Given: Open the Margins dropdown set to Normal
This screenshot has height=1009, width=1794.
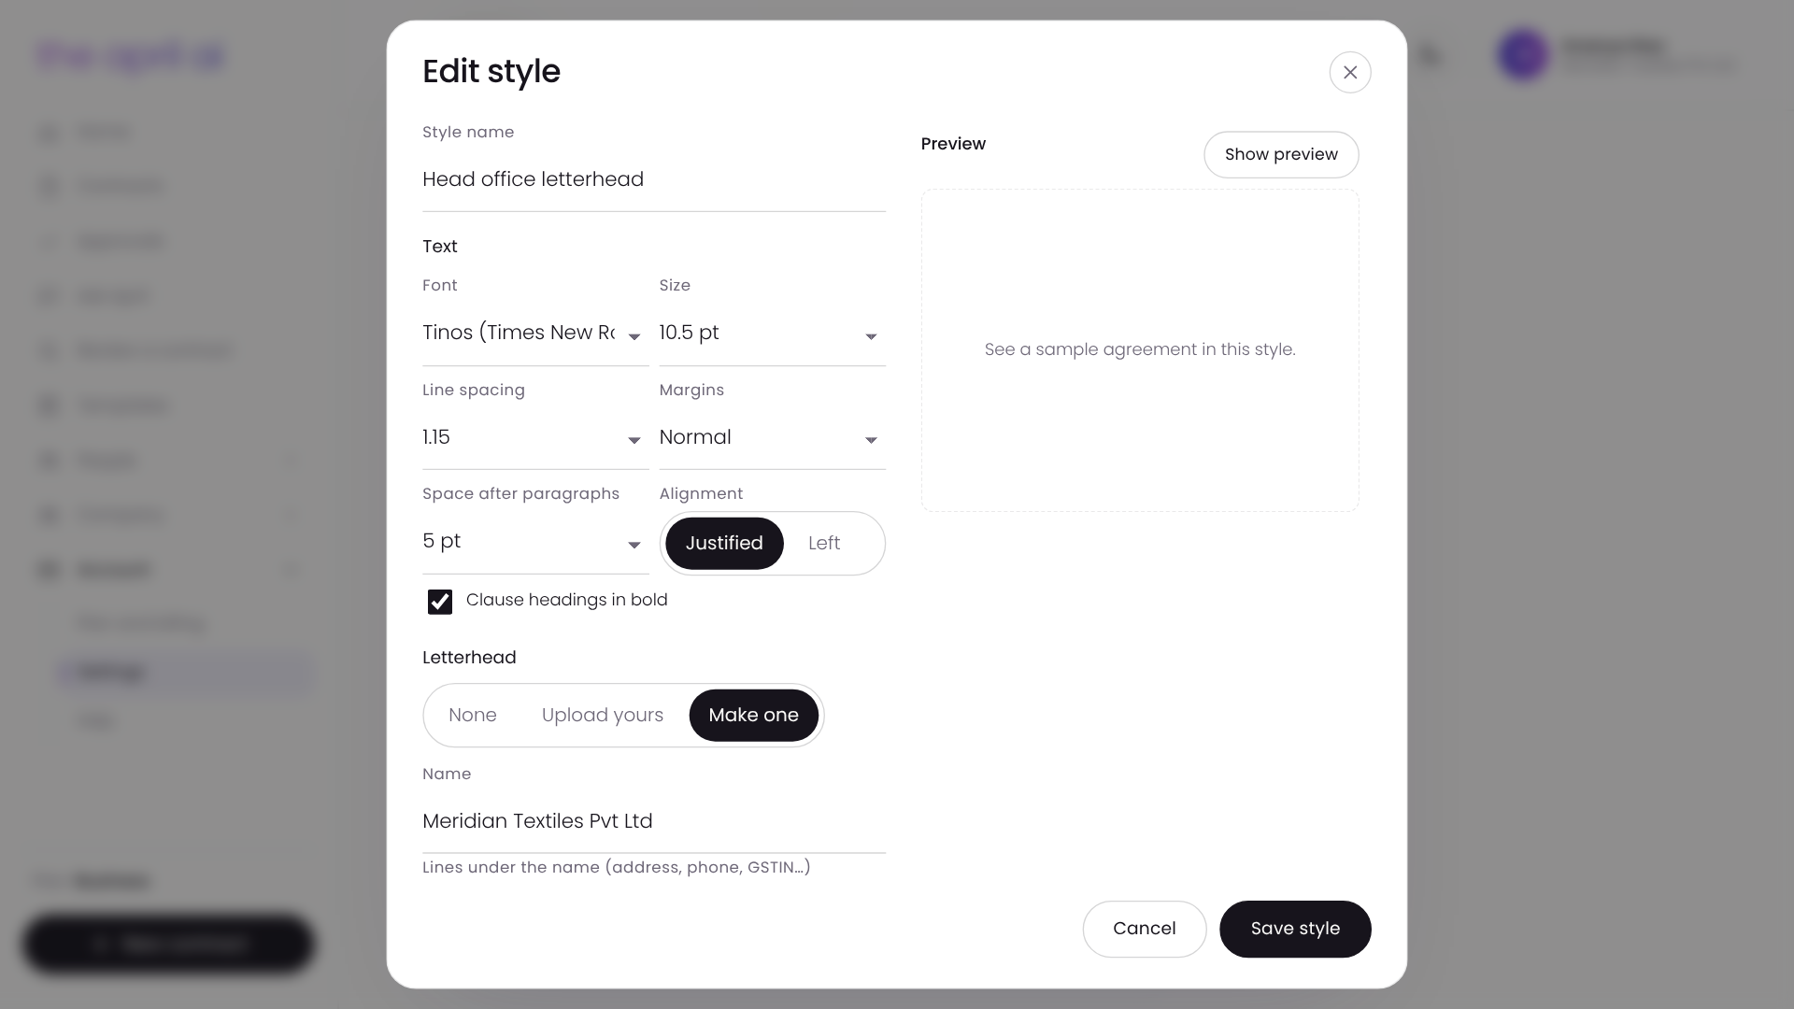Looking at the screenshot, I should tap(772, 437).
